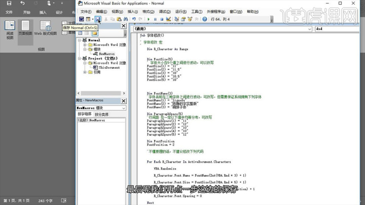Open Object Browser toolbar icon

(x=190, y=19)
